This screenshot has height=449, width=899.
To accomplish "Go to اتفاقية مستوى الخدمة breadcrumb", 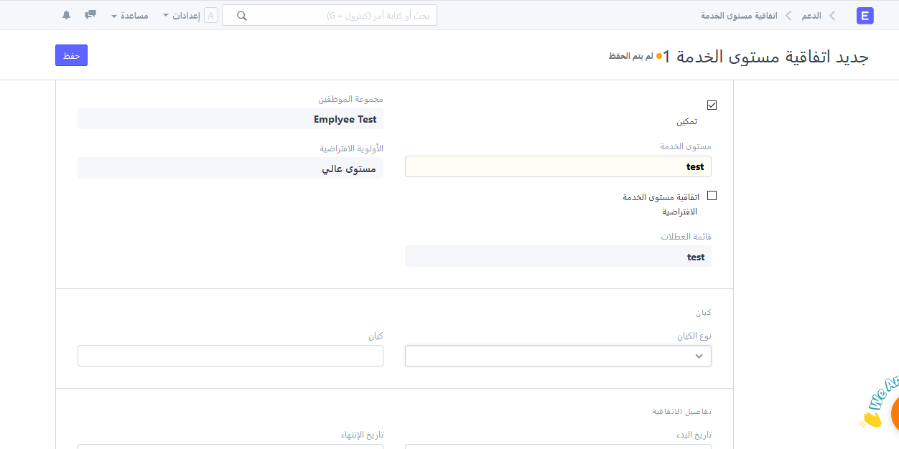I will pos(739,15).
